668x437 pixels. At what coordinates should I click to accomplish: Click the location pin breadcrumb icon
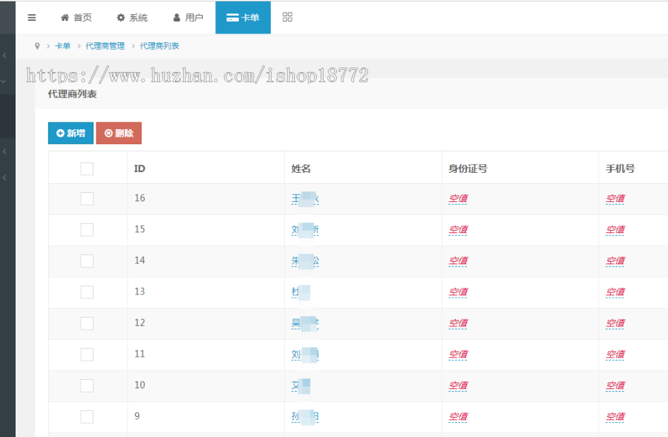37,46
